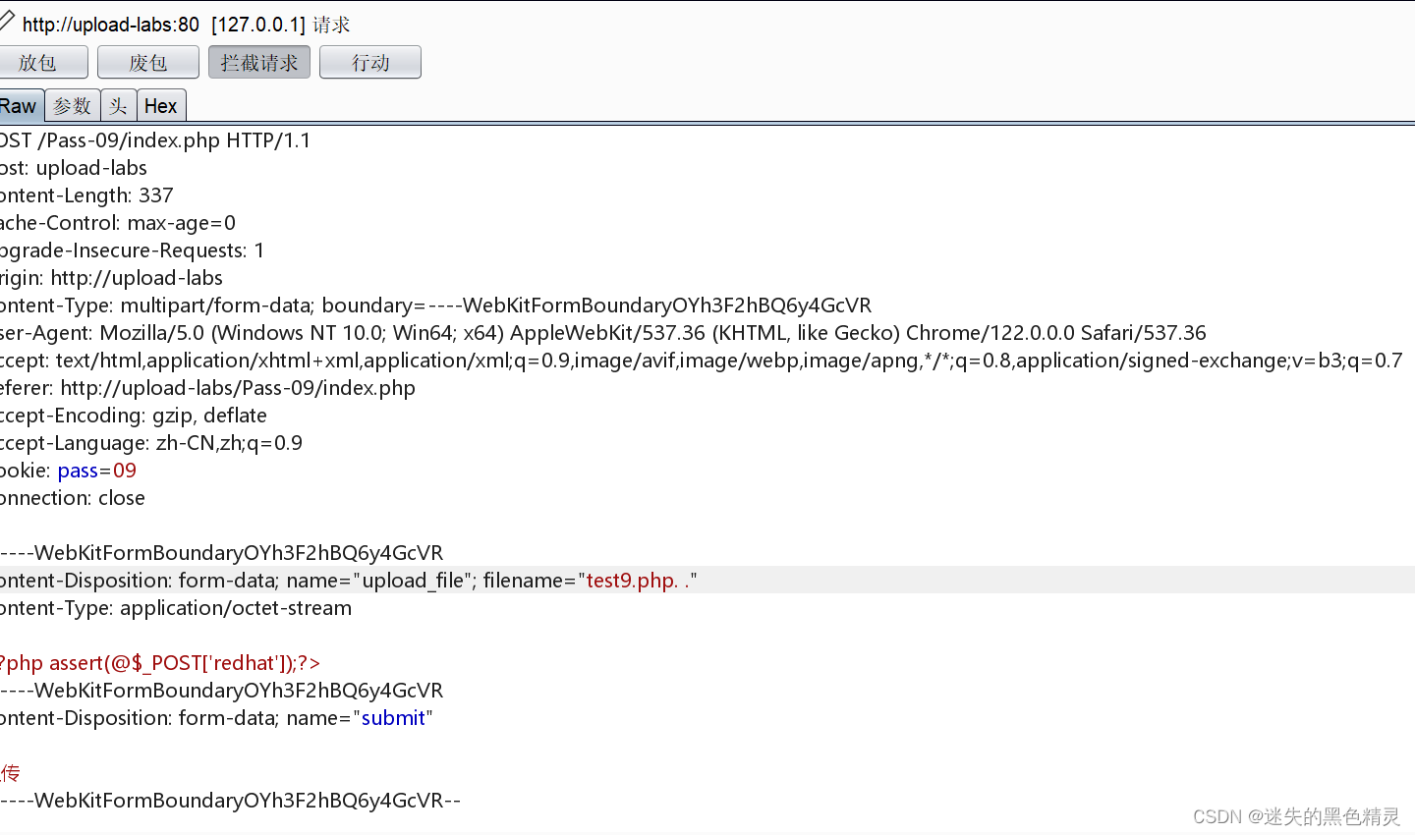Click the Cache-Control: max-age=0 line
1415x835 pixels.
pyautogui.click(x=118, y=223)
